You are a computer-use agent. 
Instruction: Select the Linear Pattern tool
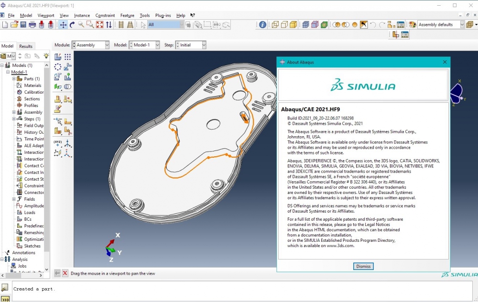[x=66, y=56]
